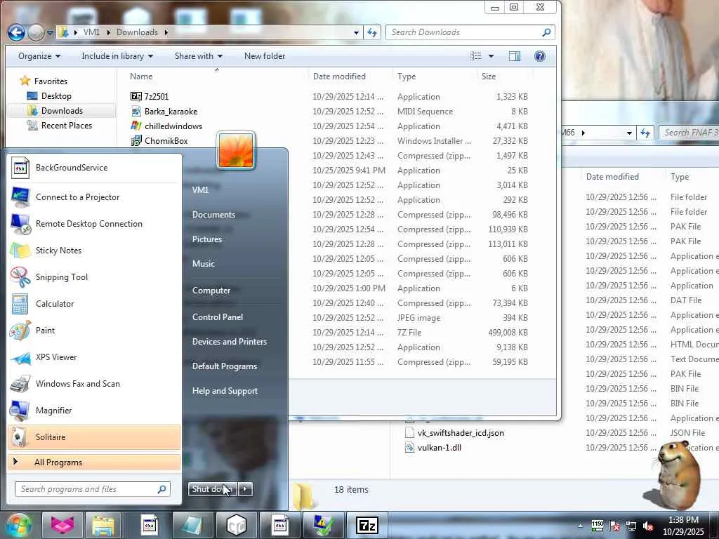Open Windows Explorer taskbar button
719x539 pixels.
pyautogui.click(x=103, y=525)
